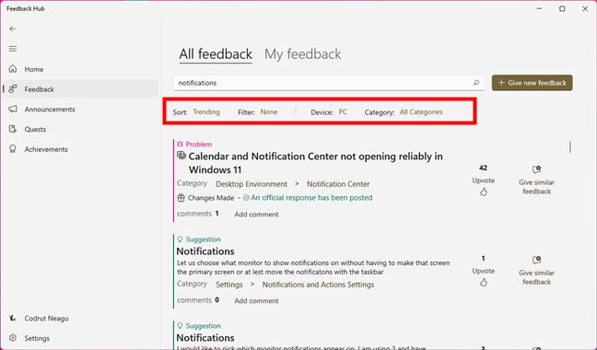Open Codrut Neagu account profile
The height and width of the screenshot is (350, 597).
click(x=80, y=318)
